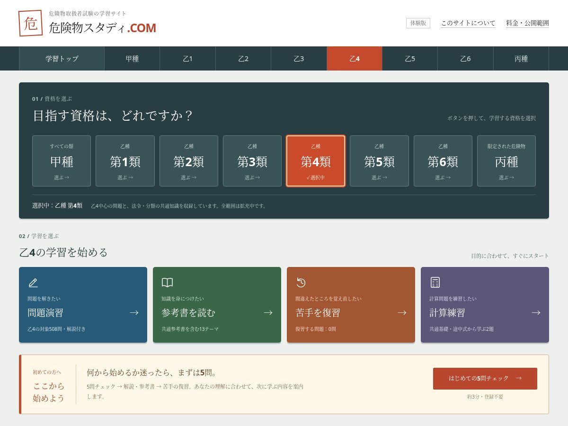Click the 危 site logo icon
Screen dimensions: 568x426
pos(30,23)
